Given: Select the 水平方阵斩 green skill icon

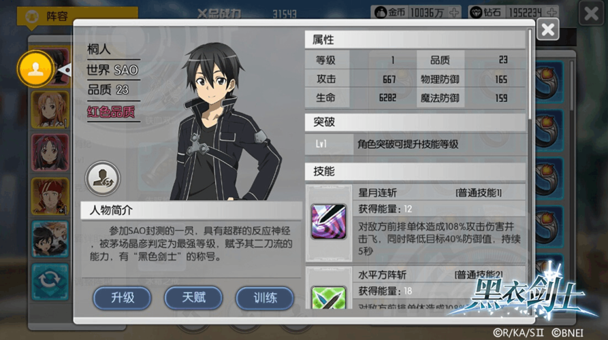Looking at the screenshot, I should (x=329, y=297).
